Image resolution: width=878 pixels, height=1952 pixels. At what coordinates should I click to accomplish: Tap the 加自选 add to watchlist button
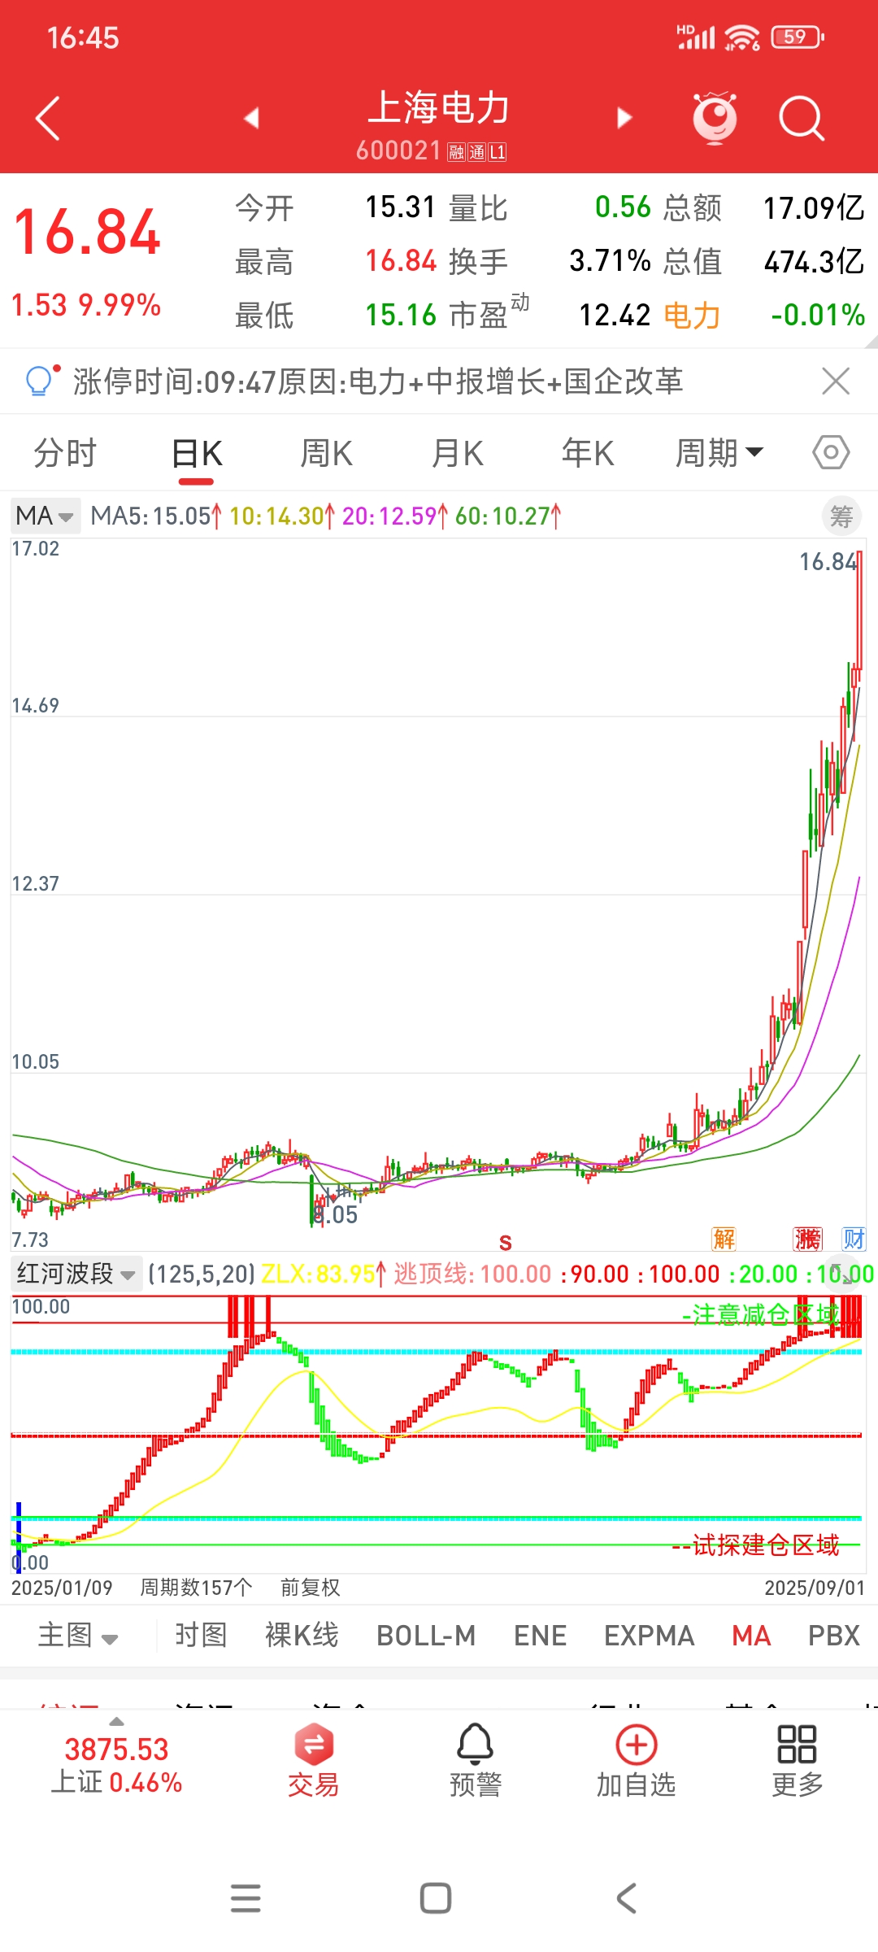click(637, 1761)
